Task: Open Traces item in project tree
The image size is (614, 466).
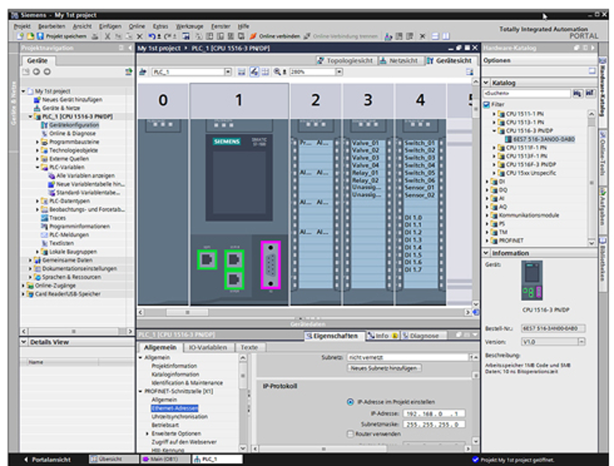Action: pyautogui.click(x=58, y=218)
